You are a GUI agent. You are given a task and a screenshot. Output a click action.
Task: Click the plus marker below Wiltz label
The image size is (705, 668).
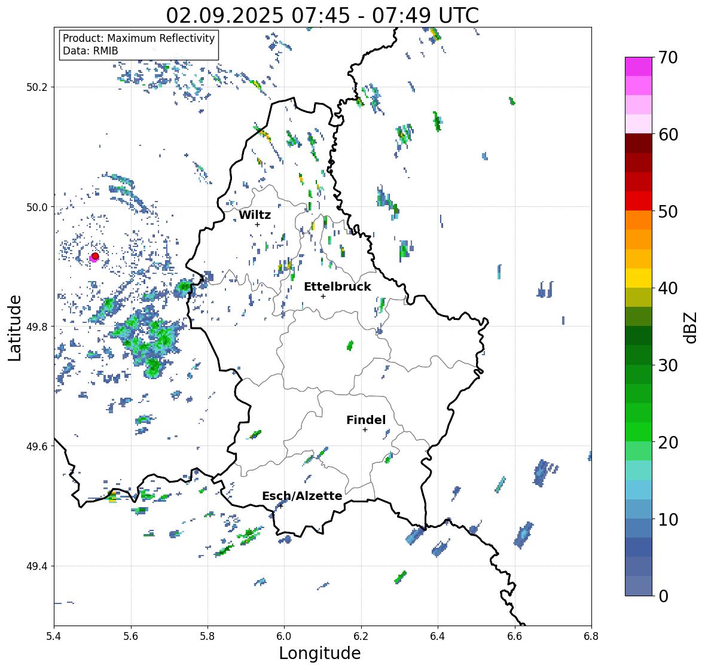(x=257, y=224)
